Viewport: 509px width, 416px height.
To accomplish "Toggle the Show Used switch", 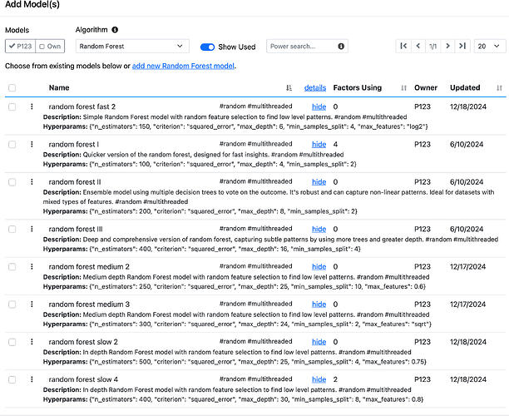I will coord(207,47).
